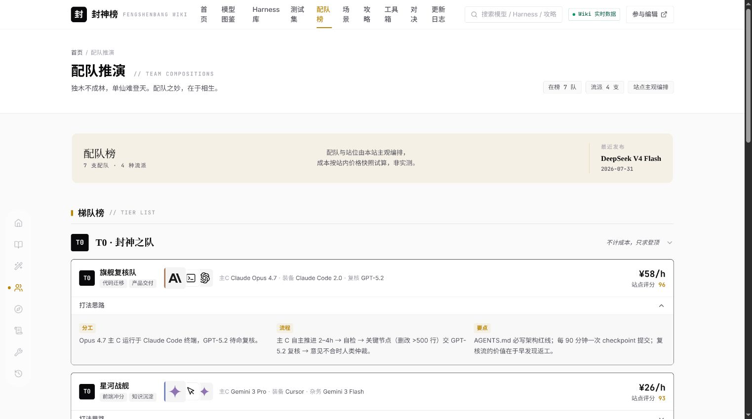Viewport: 752px width, 419px height.
Task: Collapse the T0 封神之队 tier section
Action: click(670, 242)
